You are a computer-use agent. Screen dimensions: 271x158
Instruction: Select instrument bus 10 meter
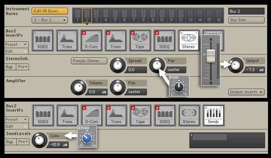click(x=162, y=15)
